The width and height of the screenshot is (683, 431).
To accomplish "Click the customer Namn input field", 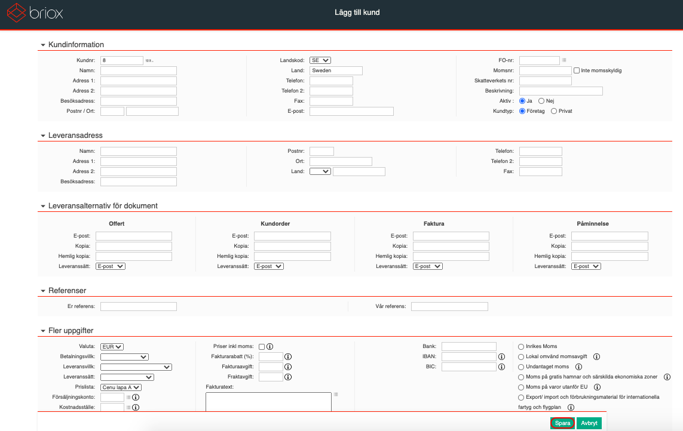I will click(x=139, y=70).
